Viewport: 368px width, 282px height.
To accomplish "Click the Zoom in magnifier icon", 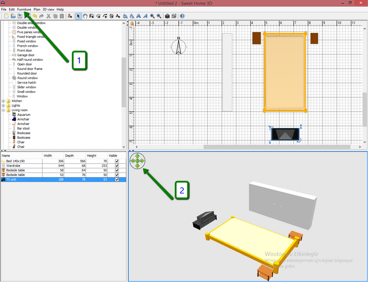I will pyautogui.click(x=152, y=16).
